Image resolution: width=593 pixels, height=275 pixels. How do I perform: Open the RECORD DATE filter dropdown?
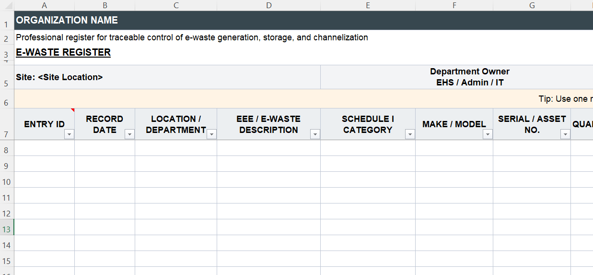[x=129, y=134]
